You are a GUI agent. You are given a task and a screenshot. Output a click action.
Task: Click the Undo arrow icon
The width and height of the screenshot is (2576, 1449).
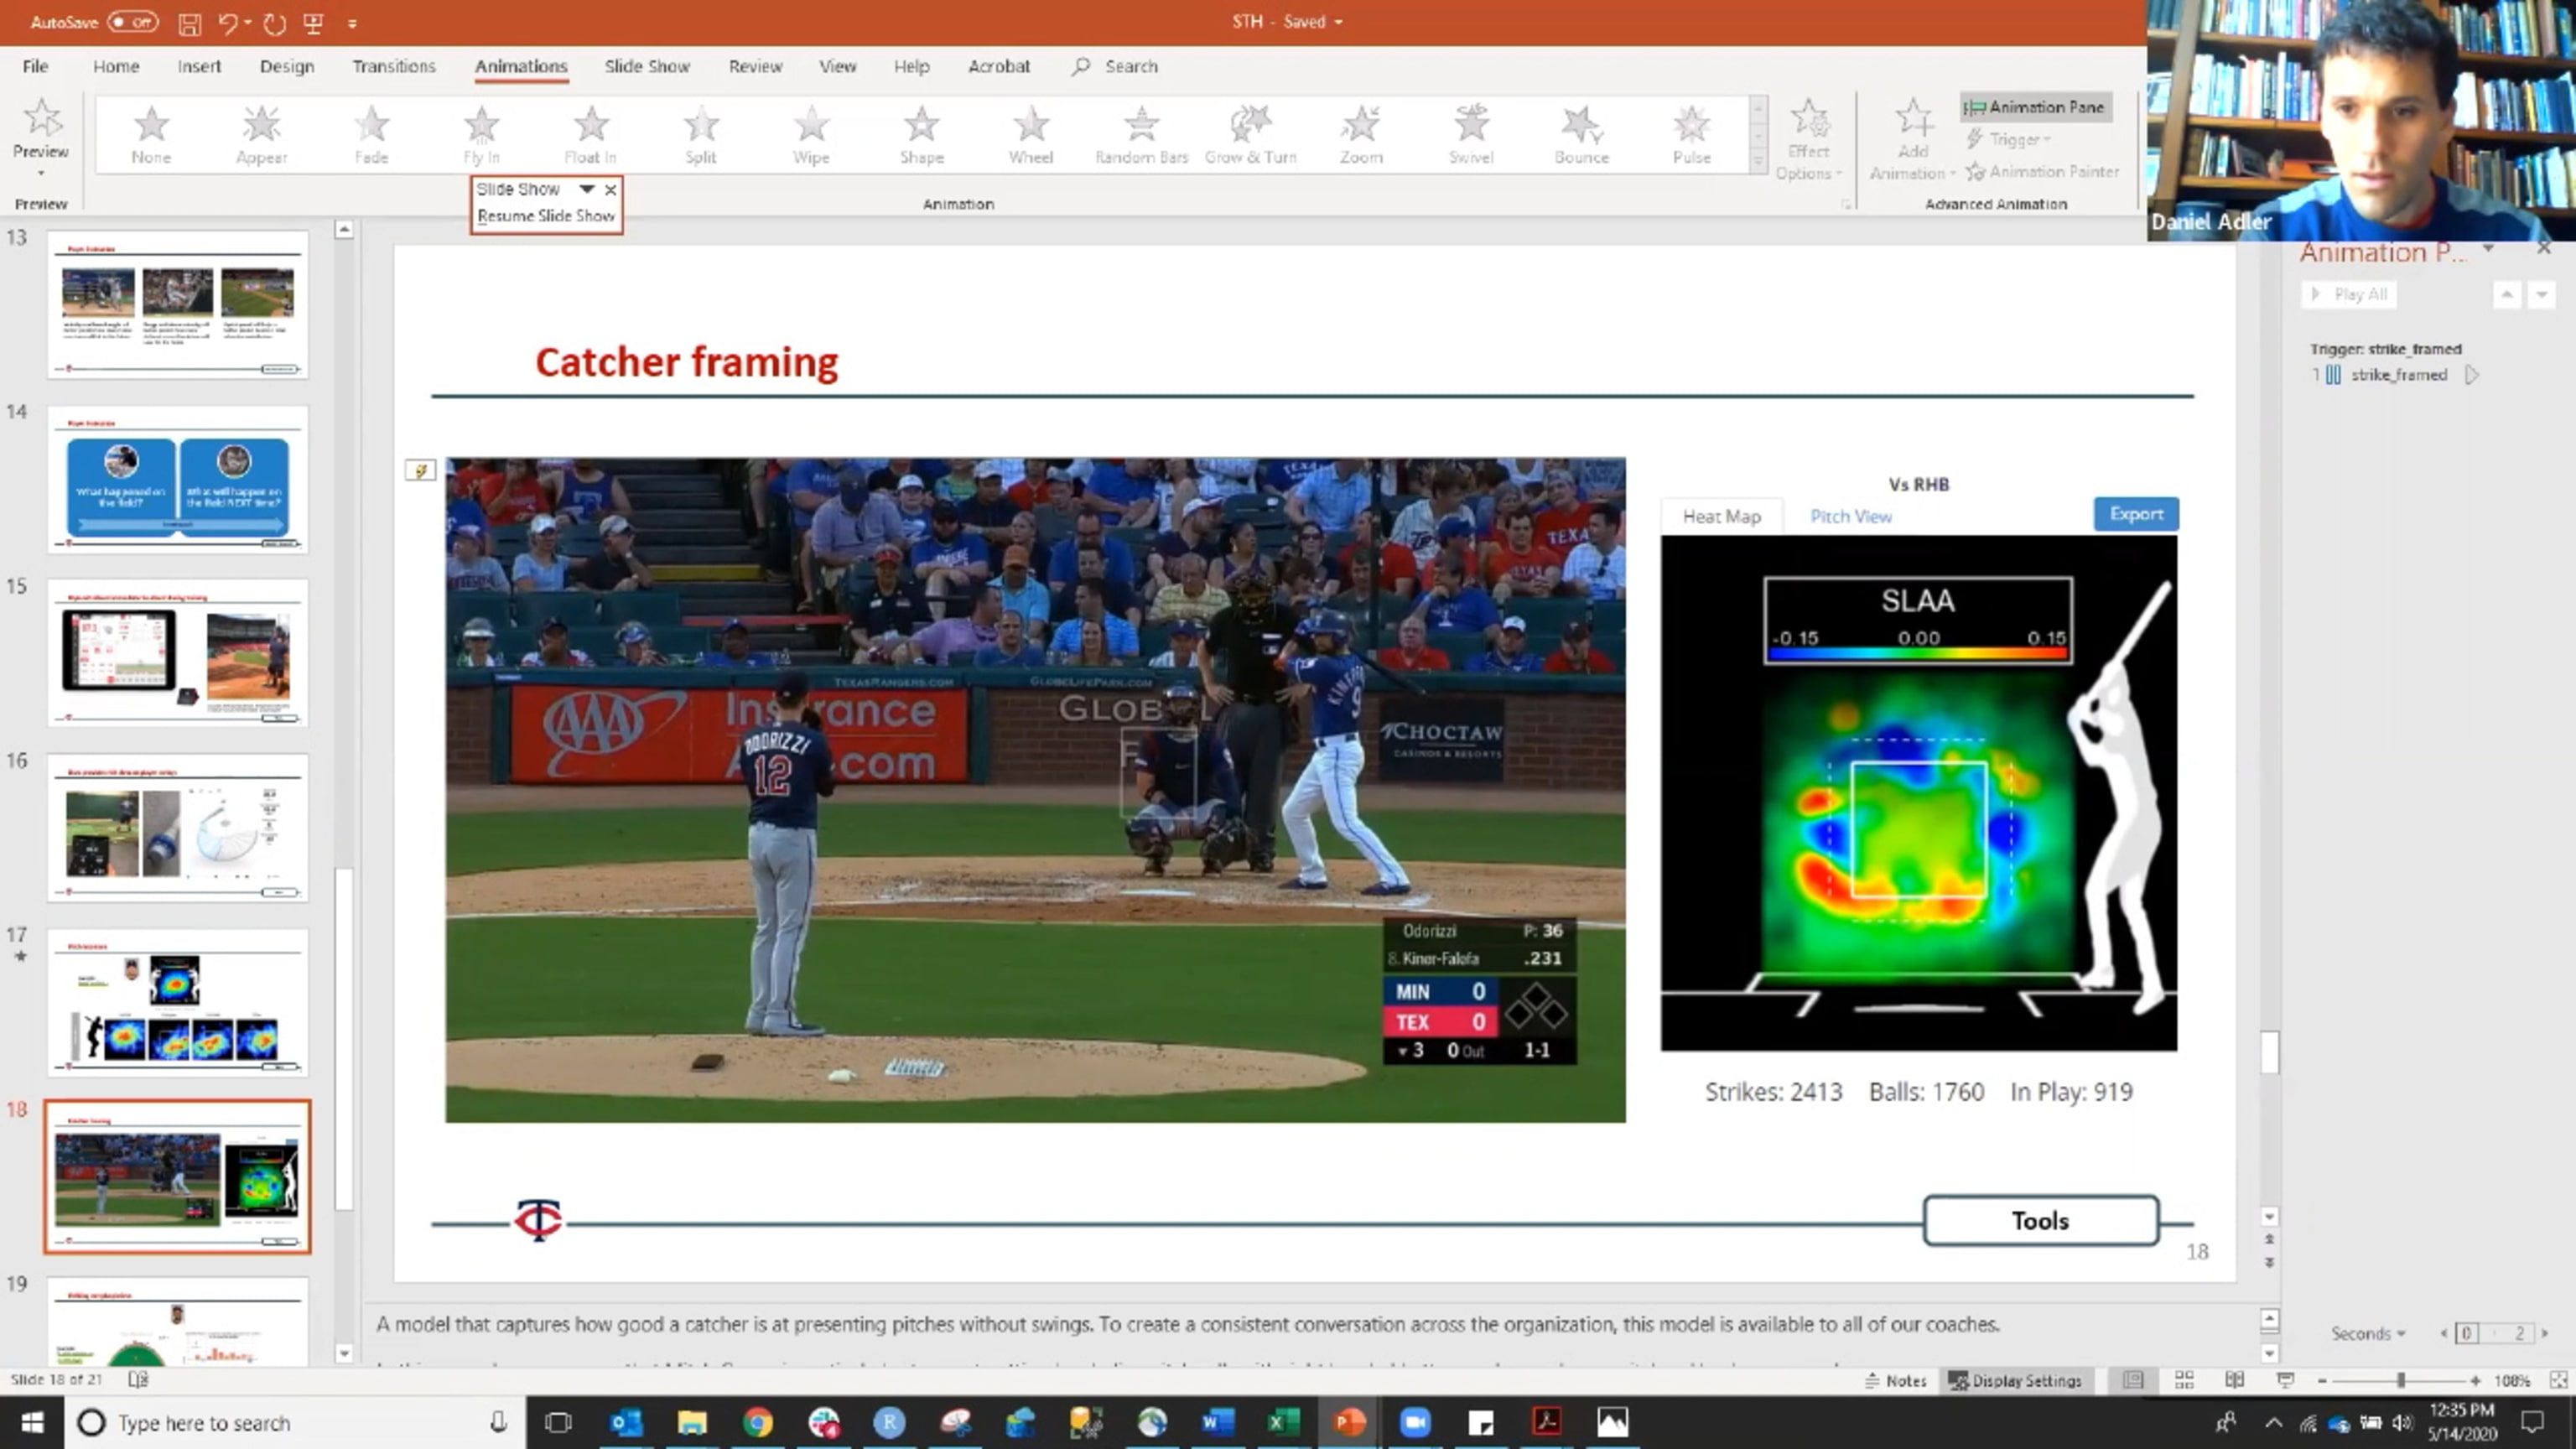coord(228,23)
